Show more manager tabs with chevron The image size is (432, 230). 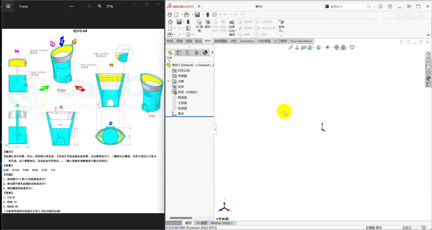pyautogui.click(x=212, y=53)
